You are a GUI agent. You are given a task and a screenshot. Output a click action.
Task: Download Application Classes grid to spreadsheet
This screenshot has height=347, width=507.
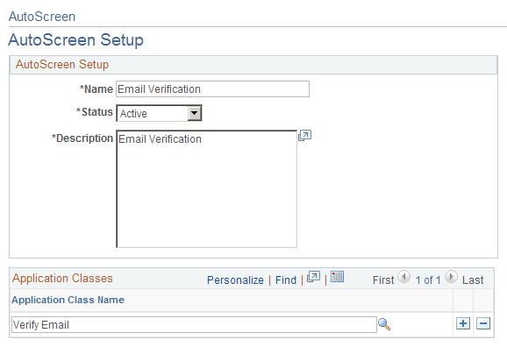click(x=337, y=277)
